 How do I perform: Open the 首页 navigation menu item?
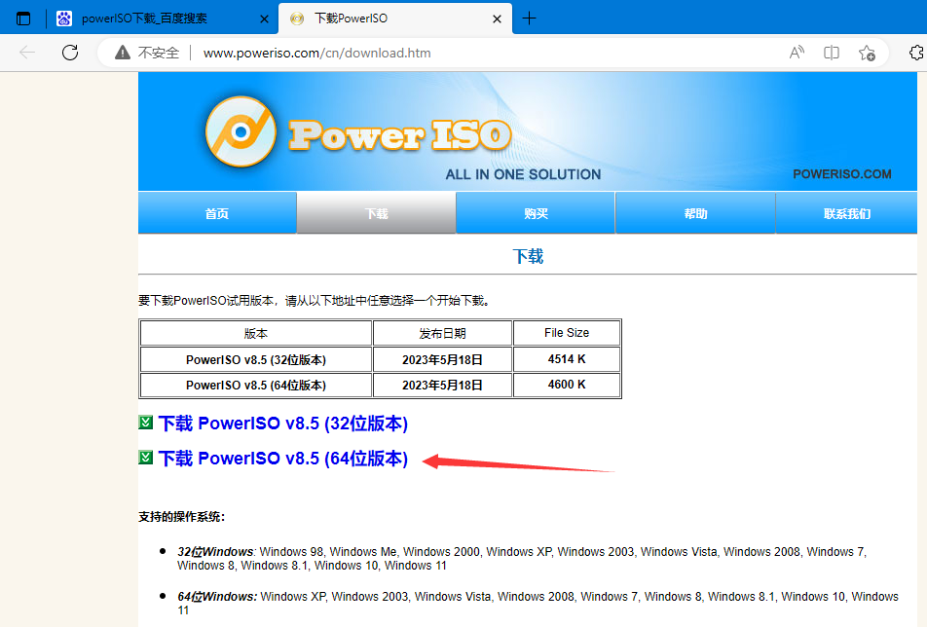[217, 213]
